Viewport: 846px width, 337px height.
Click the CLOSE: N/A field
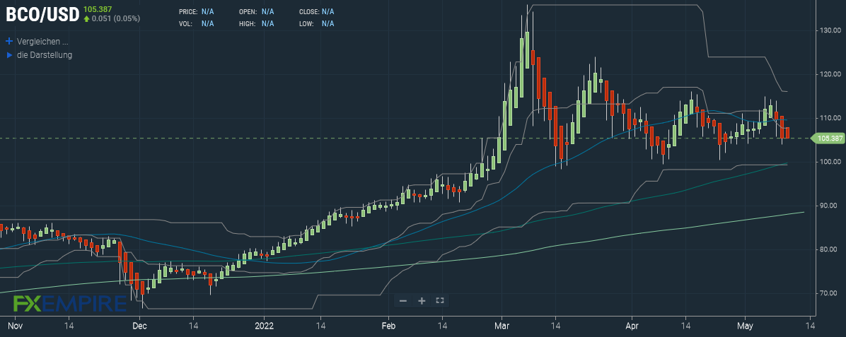[x=316, y=11]
